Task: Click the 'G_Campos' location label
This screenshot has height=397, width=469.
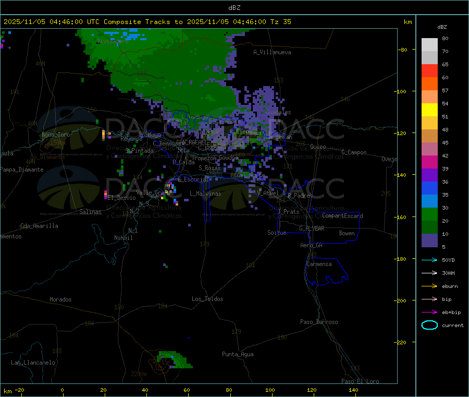Action: [354, 152]
